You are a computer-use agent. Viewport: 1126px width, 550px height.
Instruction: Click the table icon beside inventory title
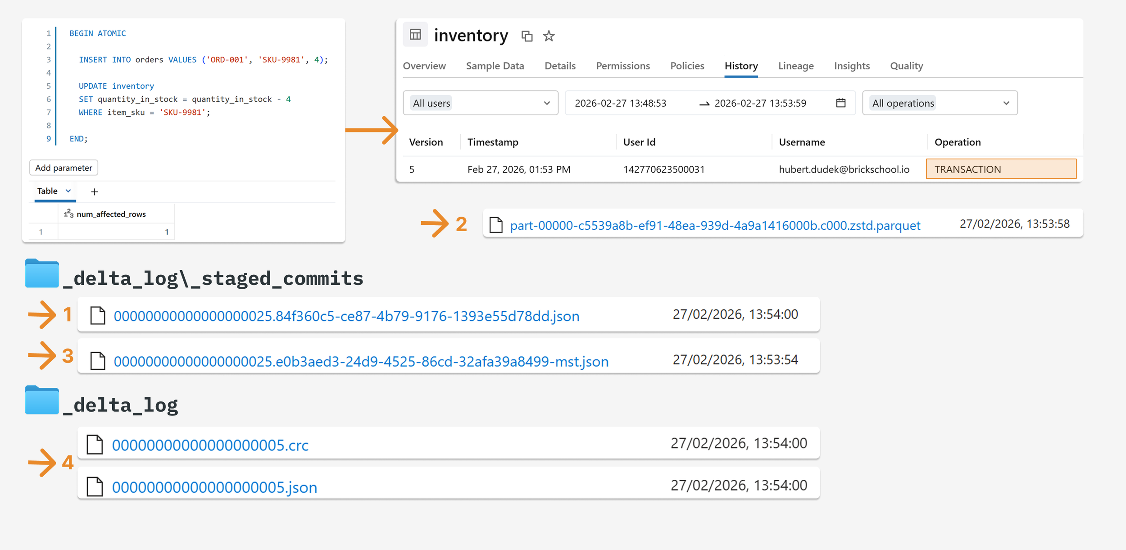coord(415,35)
